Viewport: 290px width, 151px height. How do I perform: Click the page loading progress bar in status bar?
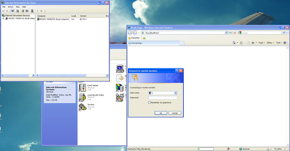pyautogui.click(x=206, y=149)
